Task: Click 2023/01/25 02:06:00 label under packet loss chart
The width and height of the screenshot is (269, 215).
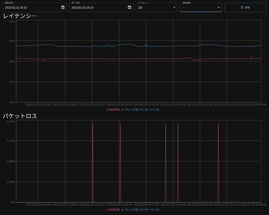Action: (x=200, y=205)
